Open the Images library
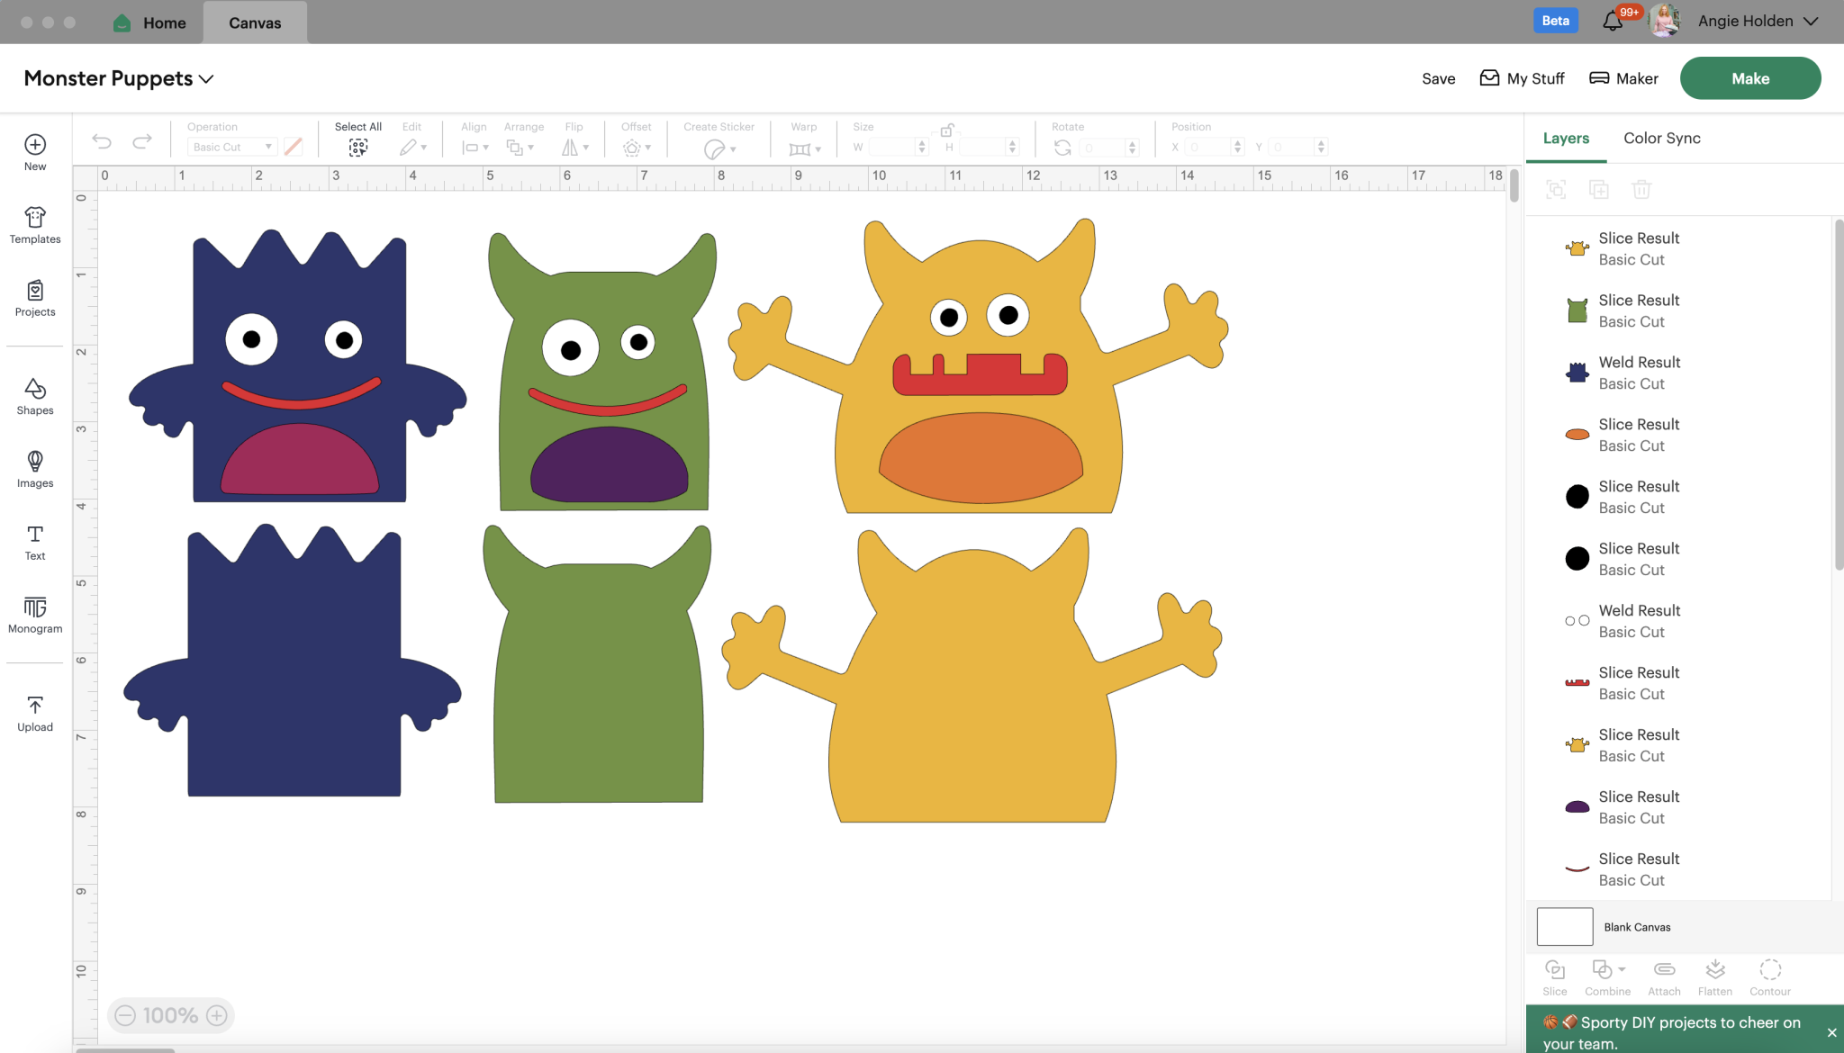Image resolution: width=1844 pixels, height=1053 pixels. tap(34, 469)
